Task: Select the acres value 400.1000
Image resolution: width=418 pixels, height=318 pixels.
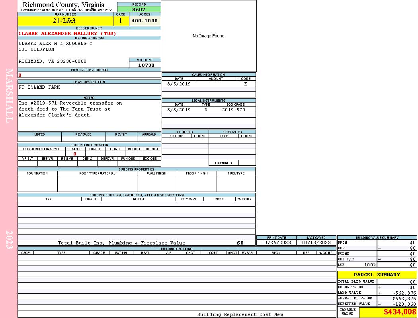Action: [145, 21]
